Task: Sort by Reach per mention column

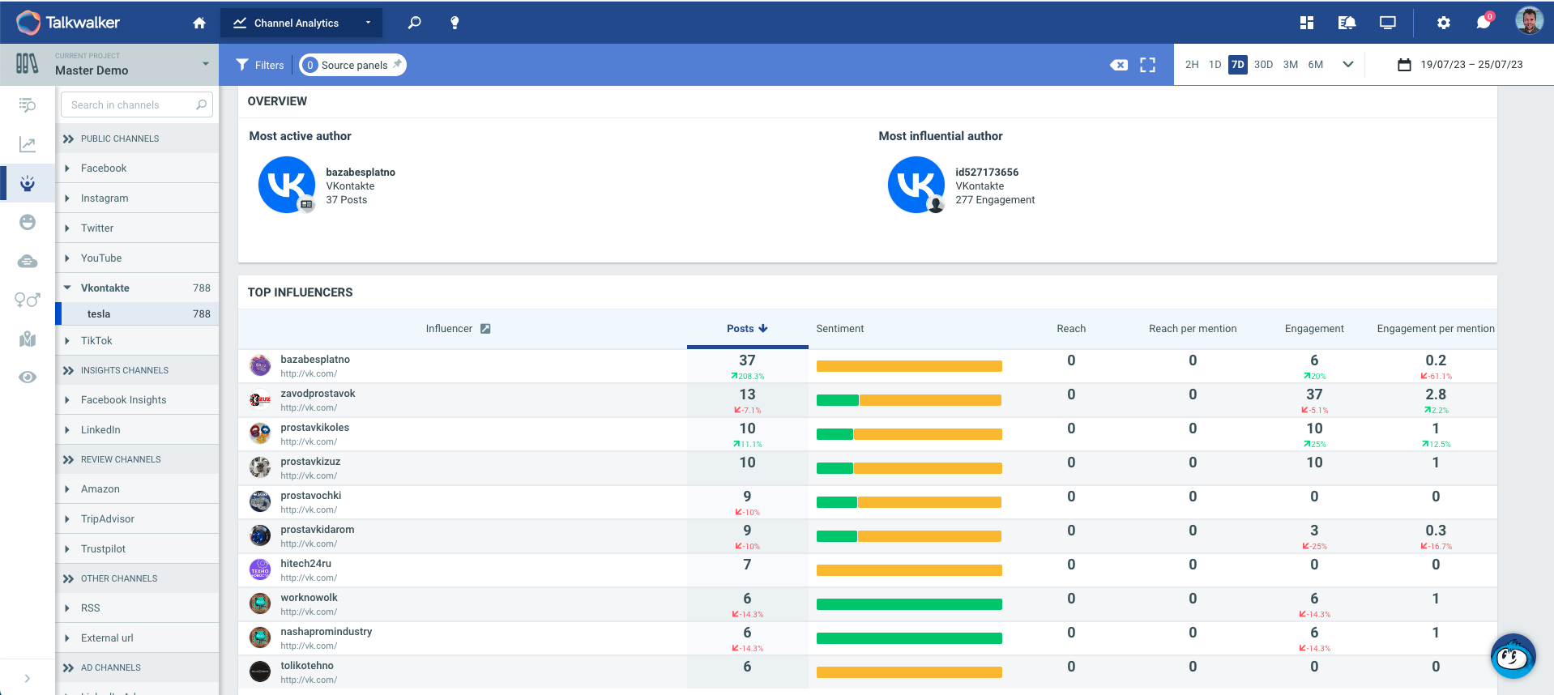Action: pyautogui.click(x=1193, y=329)
